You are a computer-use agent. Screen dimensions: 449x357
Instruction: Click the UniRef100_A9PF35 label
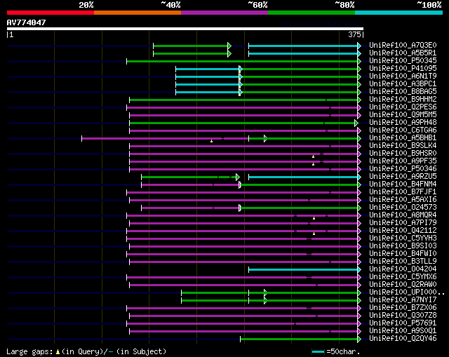tap(403, 161)
